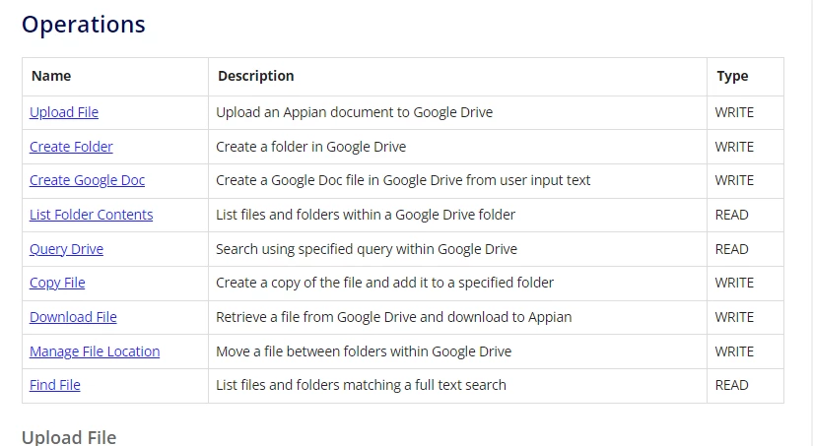Open the Upload File link
This screenshot has width=813, height=446.
coord(64,112)
